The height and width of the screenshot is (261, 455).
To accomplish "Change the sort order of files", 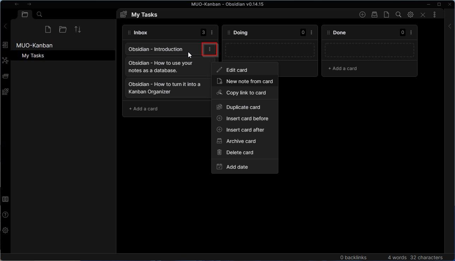I will tap(78, 29).
